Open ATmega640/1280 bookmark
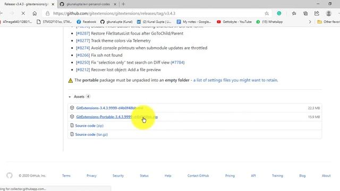340x191 pixels. coord(16,22)
